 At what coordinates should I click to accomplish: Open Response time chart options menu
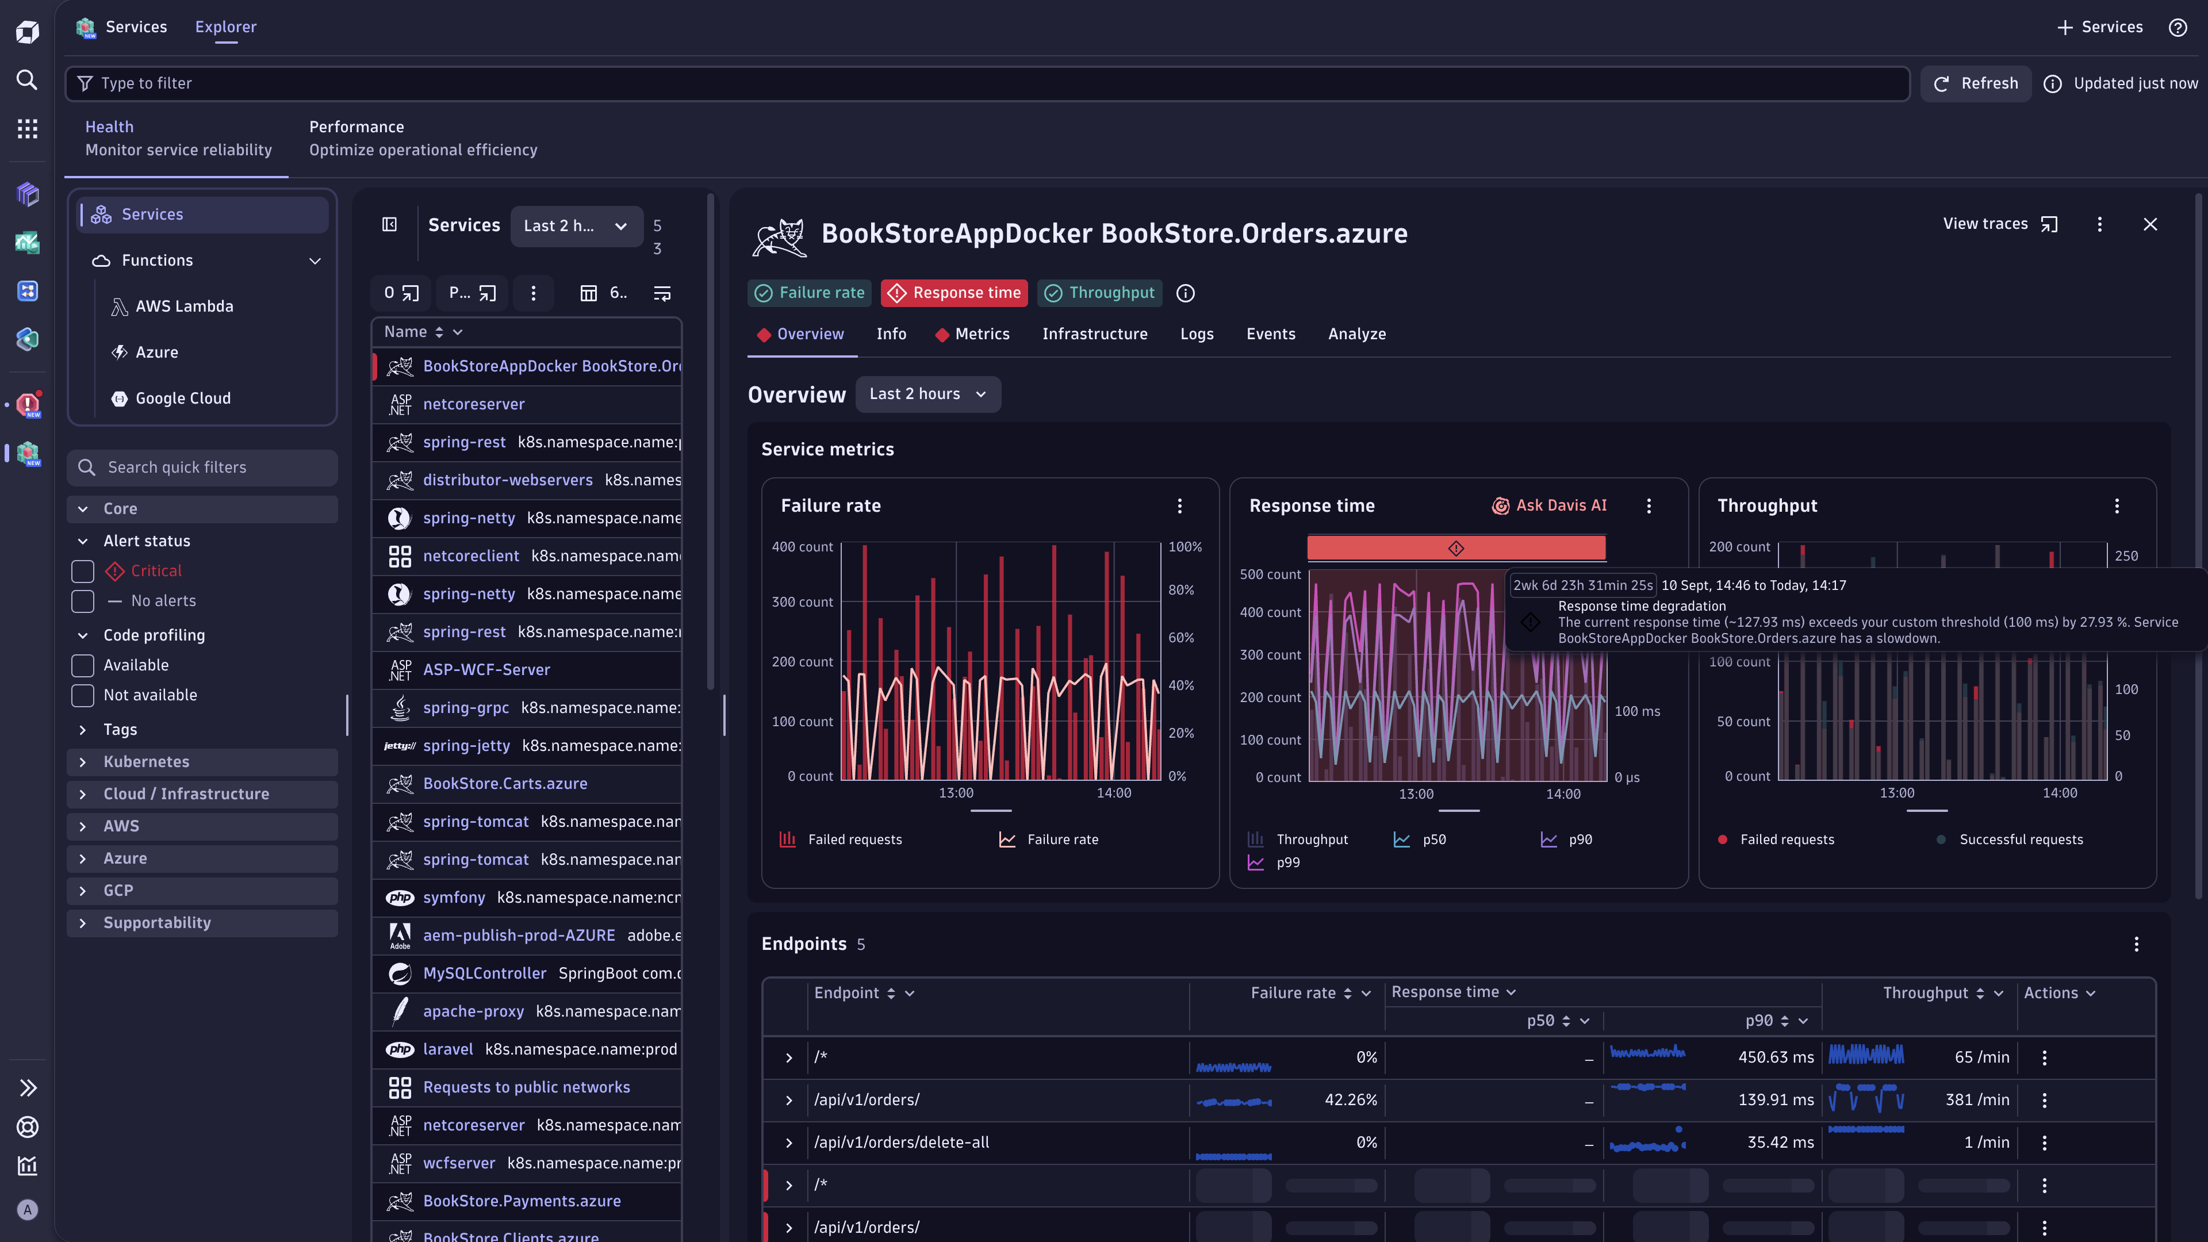(1649, 506)
